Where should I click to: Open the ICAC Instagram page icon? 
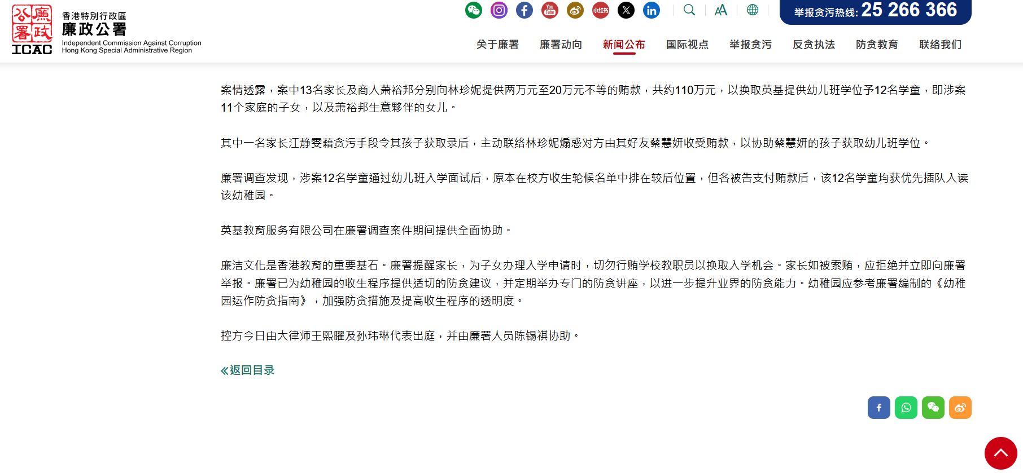coord(499,10)
